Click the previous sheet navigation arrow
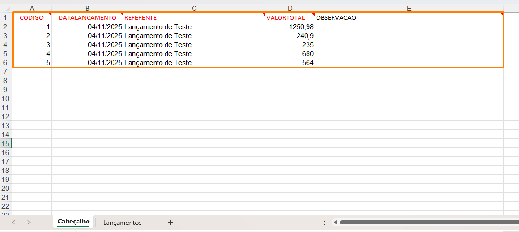 [x=14, y=222]
